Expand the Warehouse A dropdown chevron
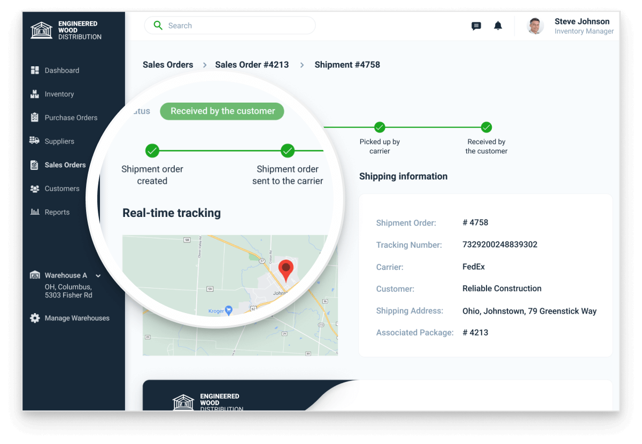The image size is (642, 444). [98, 276]
